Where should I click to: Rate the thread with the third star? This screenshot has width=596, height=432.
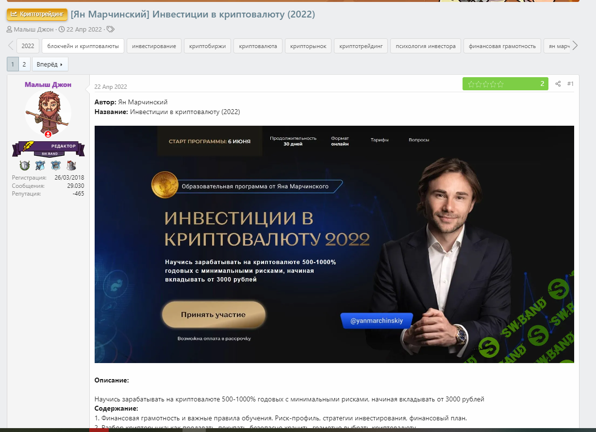(x=486, y=84)
